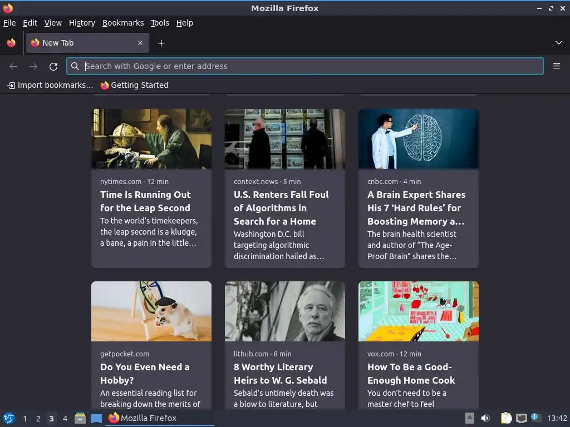Open the update notification tray icon
The height and width of the screenshot is (427, 570).
(x=536, y=418)
